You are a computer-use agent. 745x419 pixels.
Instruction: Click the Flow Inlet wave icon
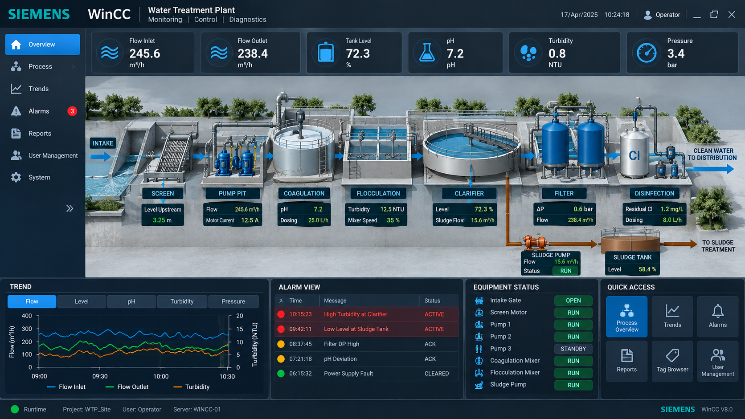110,53
